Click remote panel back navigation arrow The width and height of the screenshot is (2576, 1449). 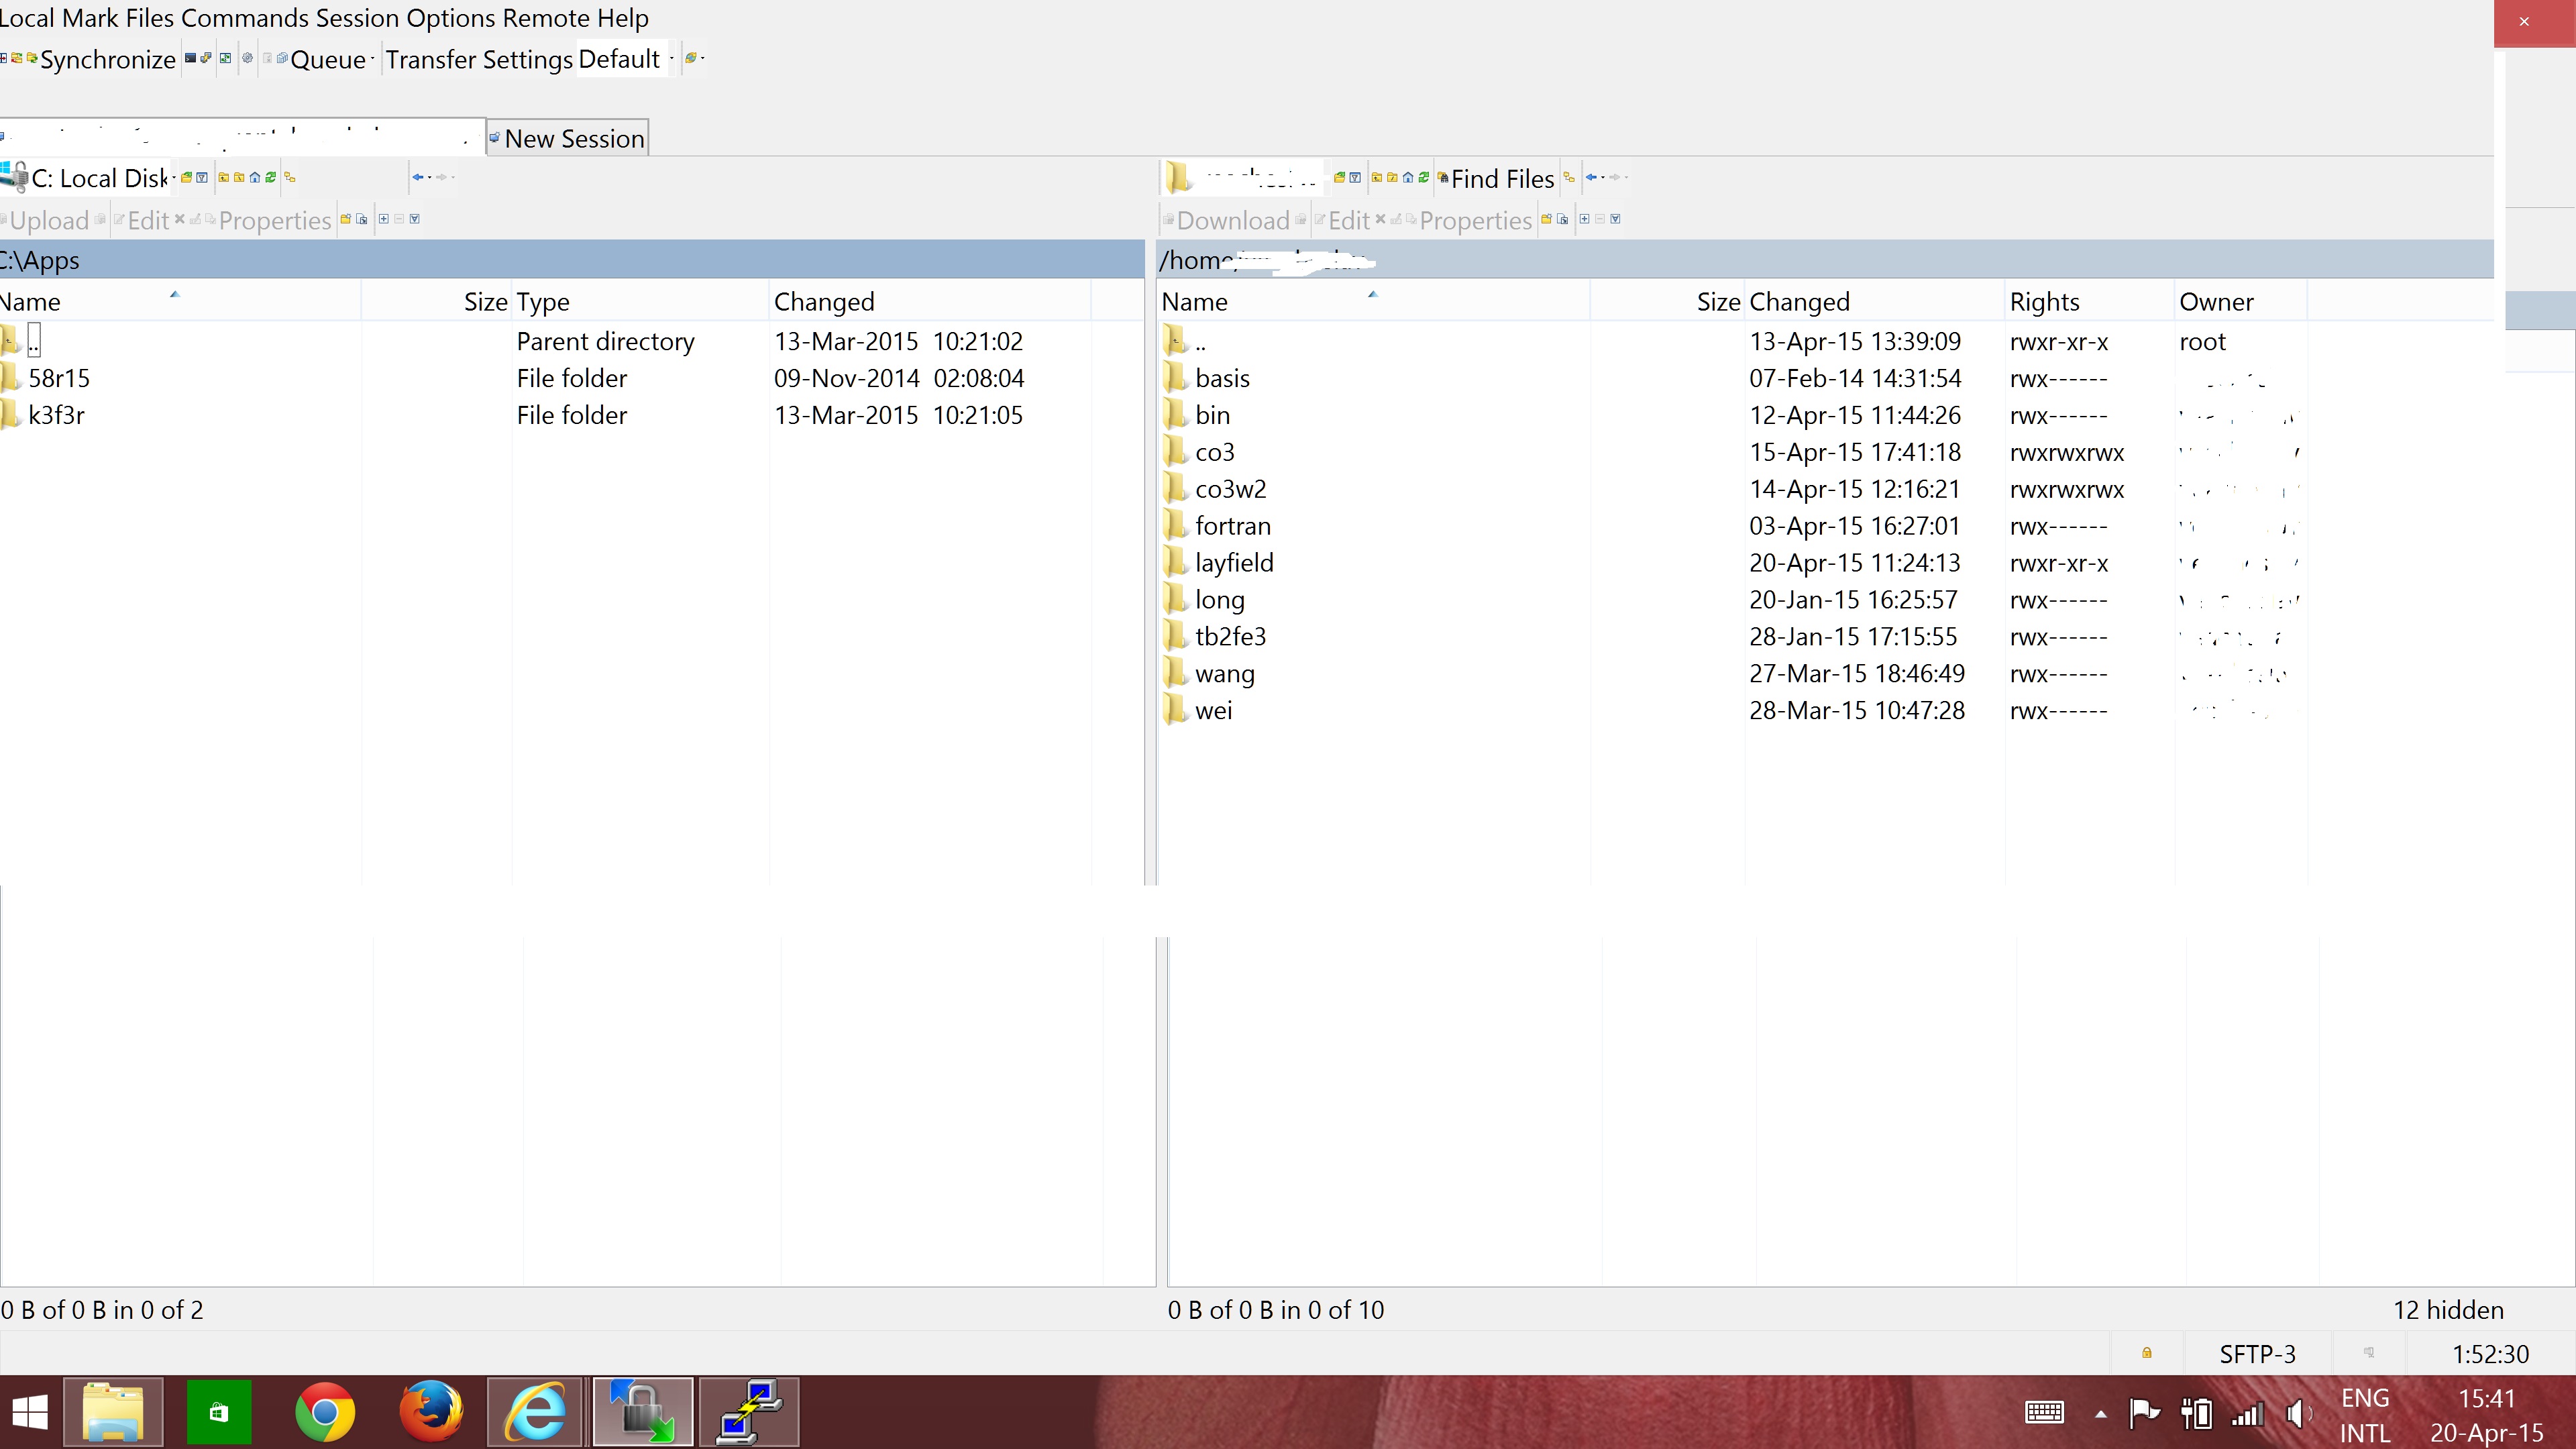point(1591,178)
